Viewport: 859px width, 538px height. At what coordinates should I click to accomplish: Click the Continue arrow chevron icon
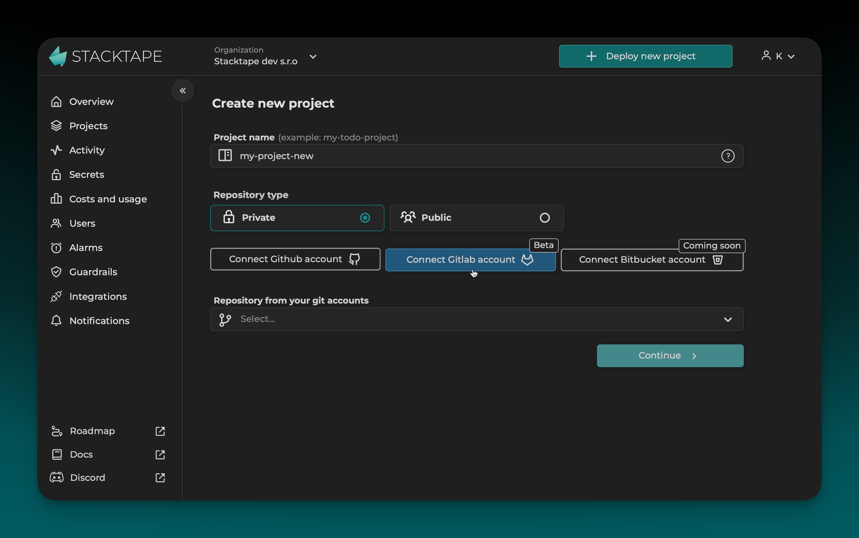(694, 356)
